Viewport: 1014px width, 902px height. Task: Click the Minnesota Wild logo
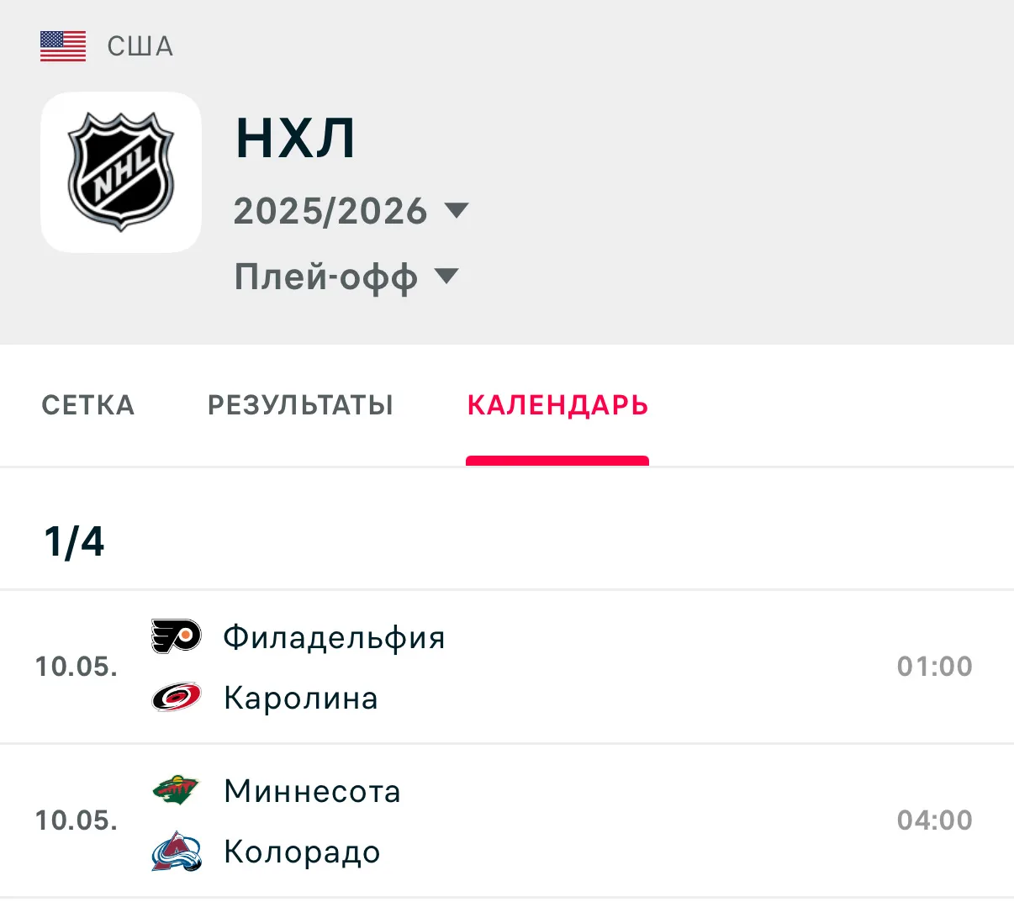(x=176, y=790)
